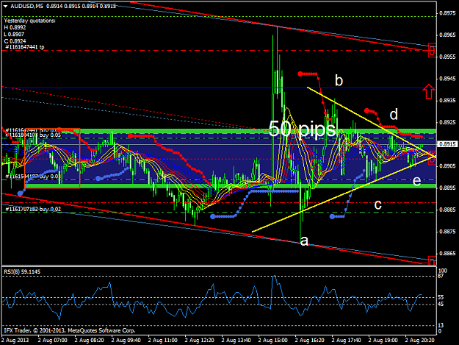Click yesterday's close value 'C 0.8924'

point(15,41)
